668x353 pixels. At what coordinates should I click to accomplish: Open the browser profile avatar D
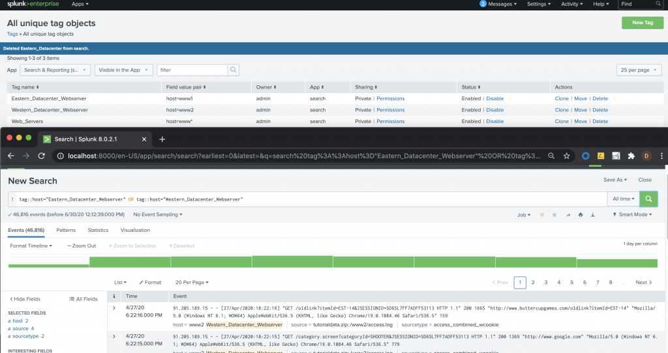point(646,156)
